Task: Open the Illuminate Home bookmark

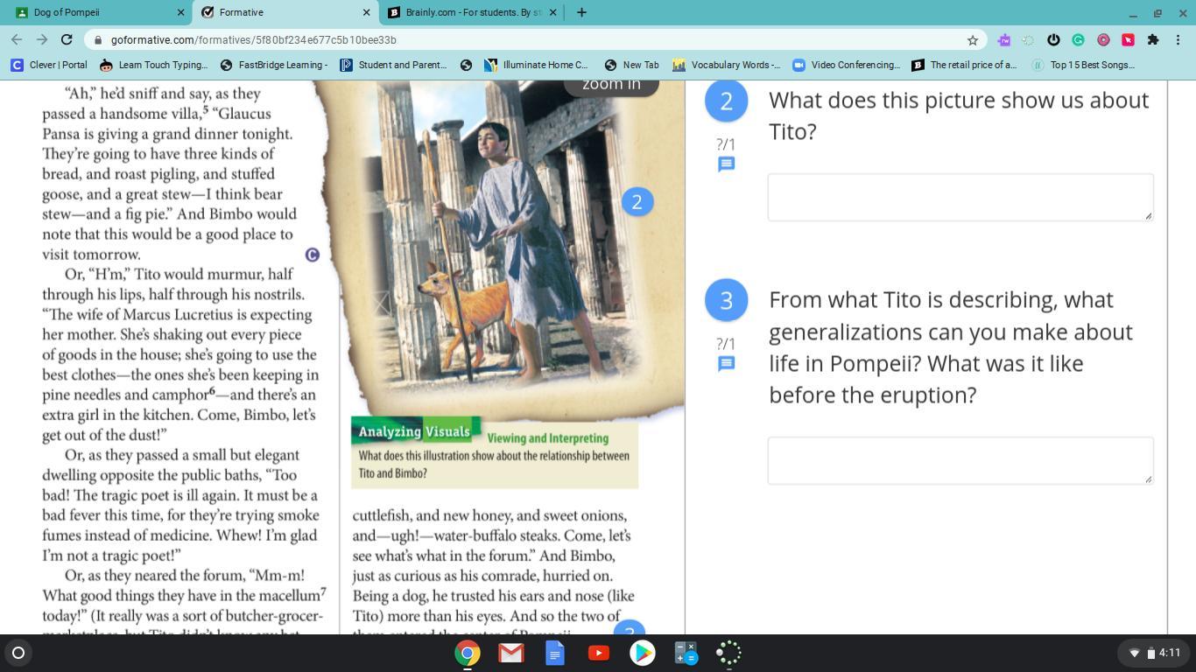Action: [537, 65]
